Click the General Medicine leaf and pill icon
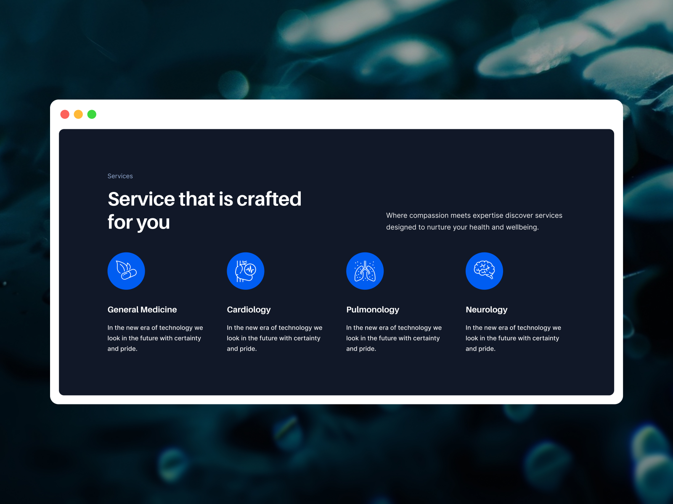This screenshot has height=504, width=673. click(x=126, y=271)
